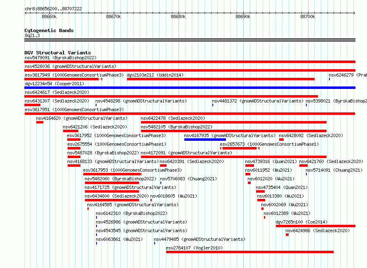Select nsv4543545 gnomAD variant label
This screenshot has width=367, height=268.
click(141, 231)
